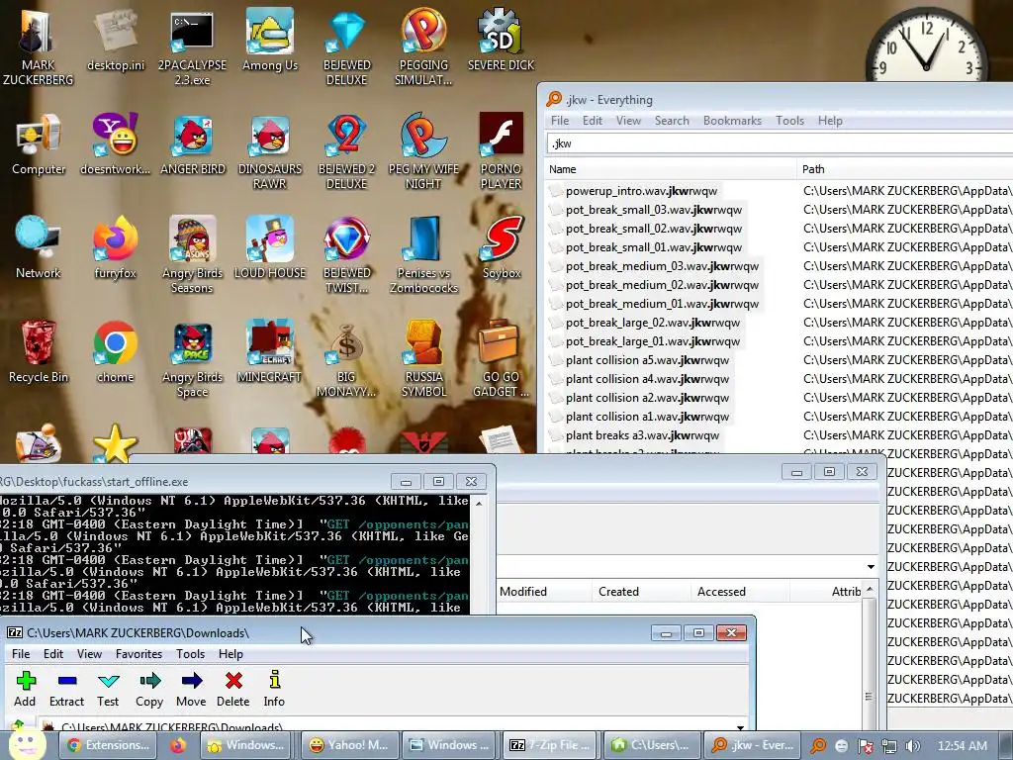1013x760 pixels.
Task: Open the Search menu in Everything
Action: coord(672,121)
